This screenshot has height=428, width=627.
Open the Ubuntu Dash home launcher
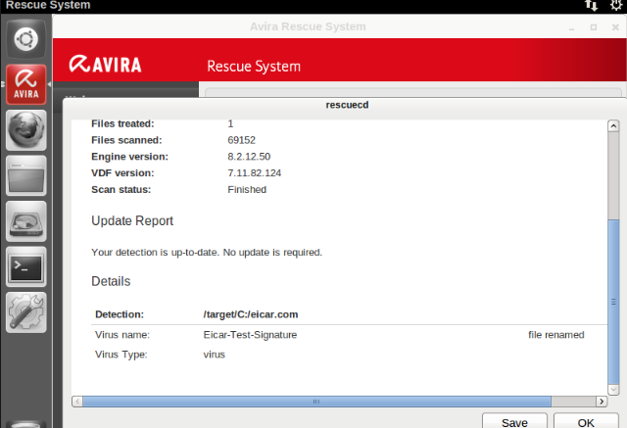coord(25,38)
